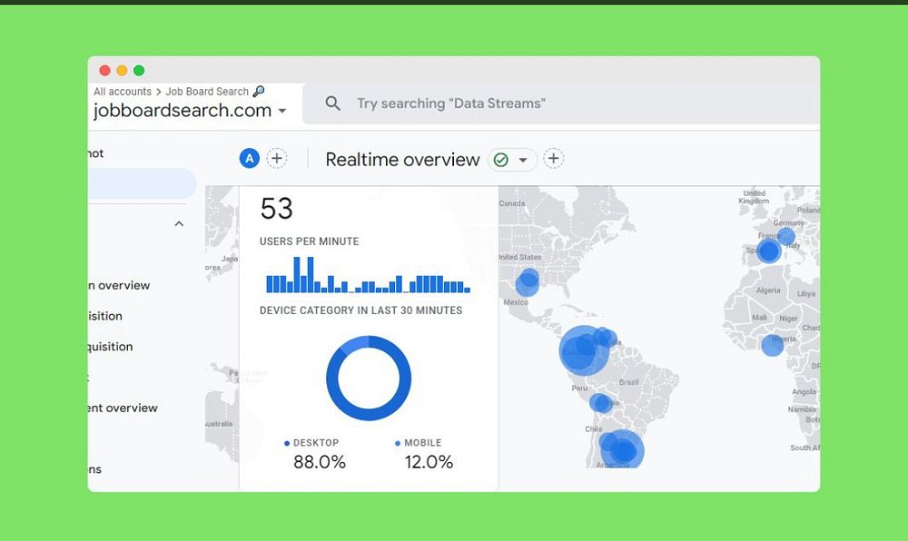Click the map bubble near Italy
908x541 pixels.
tap(785, 236)
